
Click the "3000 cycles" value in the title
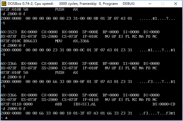tap(68, 4)
